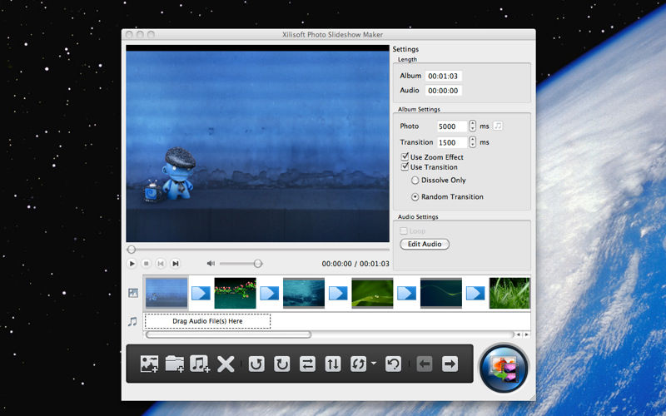
Task: Click the music note audio track icon
Action: pyautogui.click(x=132, y=321)
